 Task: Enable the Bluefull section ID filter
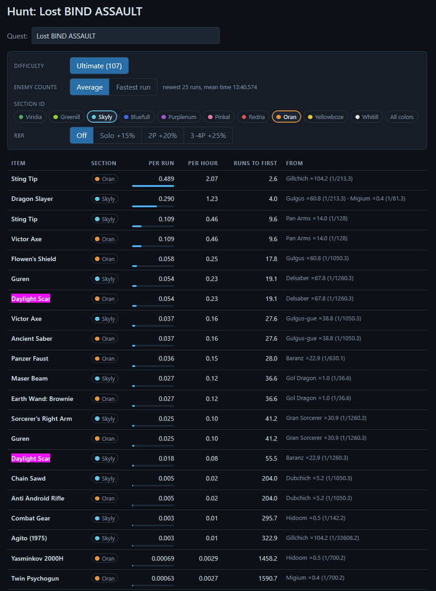click(x=137, y=117)
